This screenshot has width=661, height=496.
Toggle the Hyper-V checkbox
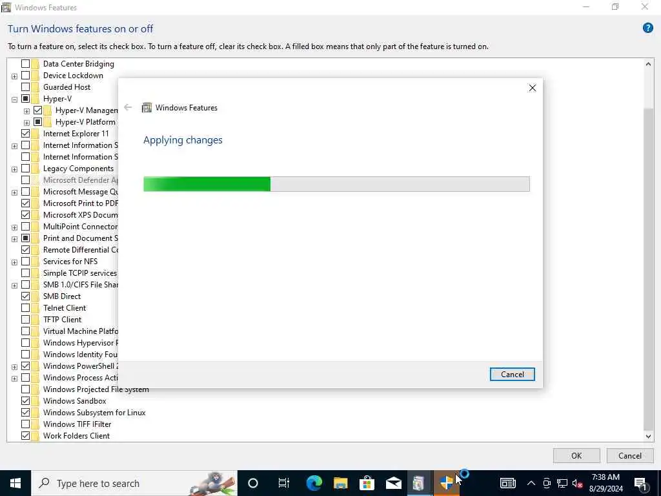(x=25, y=99)
